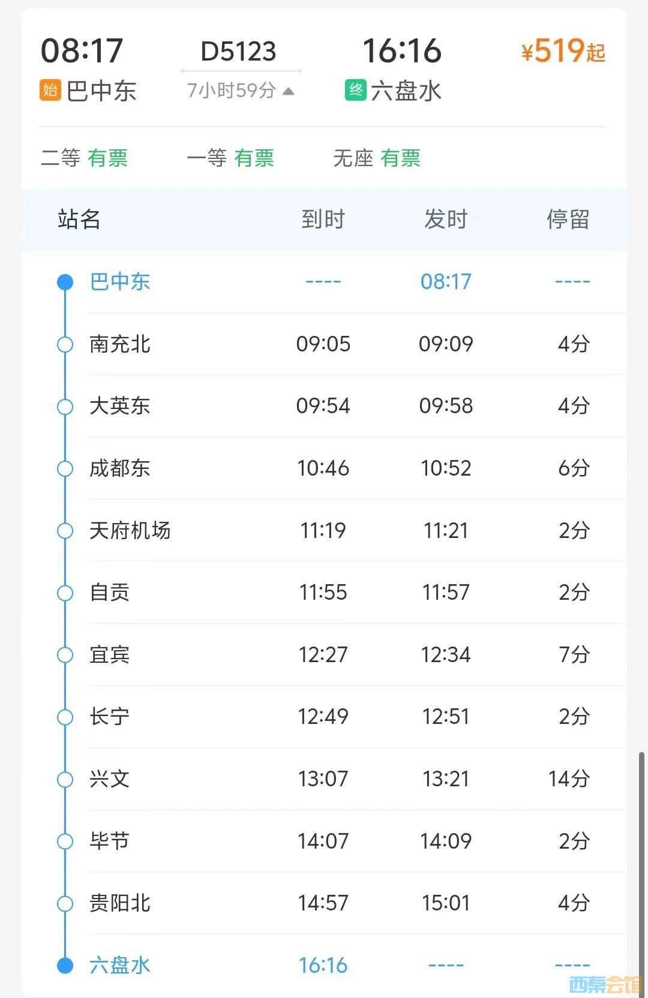Select 二等 seat with 有票 availability
The height and width of the screenshot is (998, 648).
(85, 158)
